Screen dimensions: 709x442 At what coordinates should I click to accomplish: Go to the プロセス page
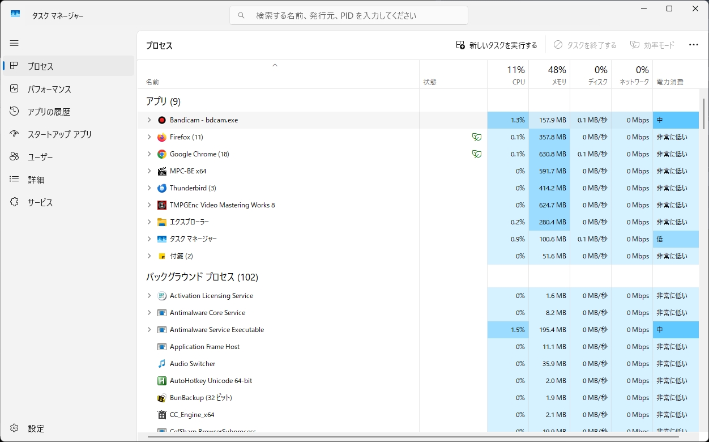point(69,66)
